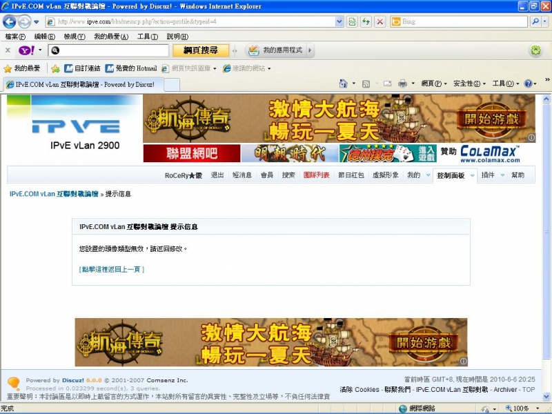Click the browser Back navigation arrow
This screenshot has width=552, height=414.
(10, 21)
